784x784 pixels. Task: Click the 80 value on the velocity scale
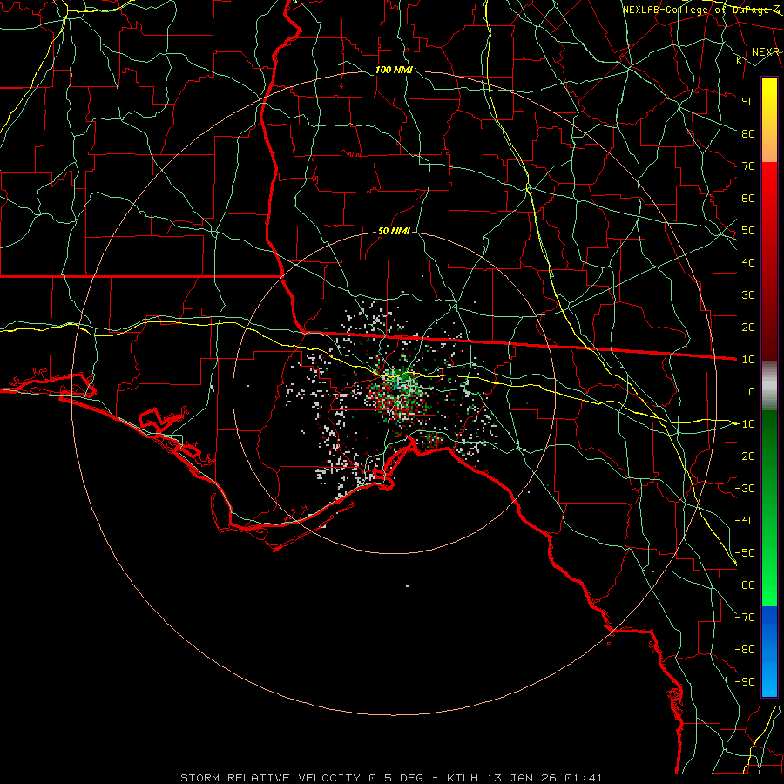(748, 133)
